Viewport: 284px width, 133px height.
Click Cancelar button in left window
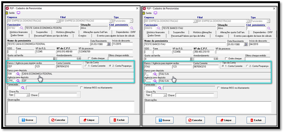coord(58,120)
